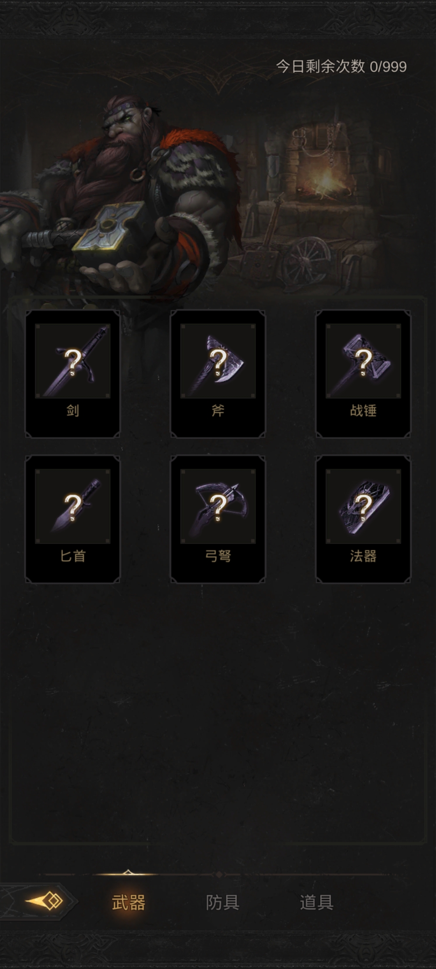The height and width of the screenshot is (969, 436).
Task: Open the war hammer (战锤) icon
Action: pyautogui.click(x=363, y=361)
